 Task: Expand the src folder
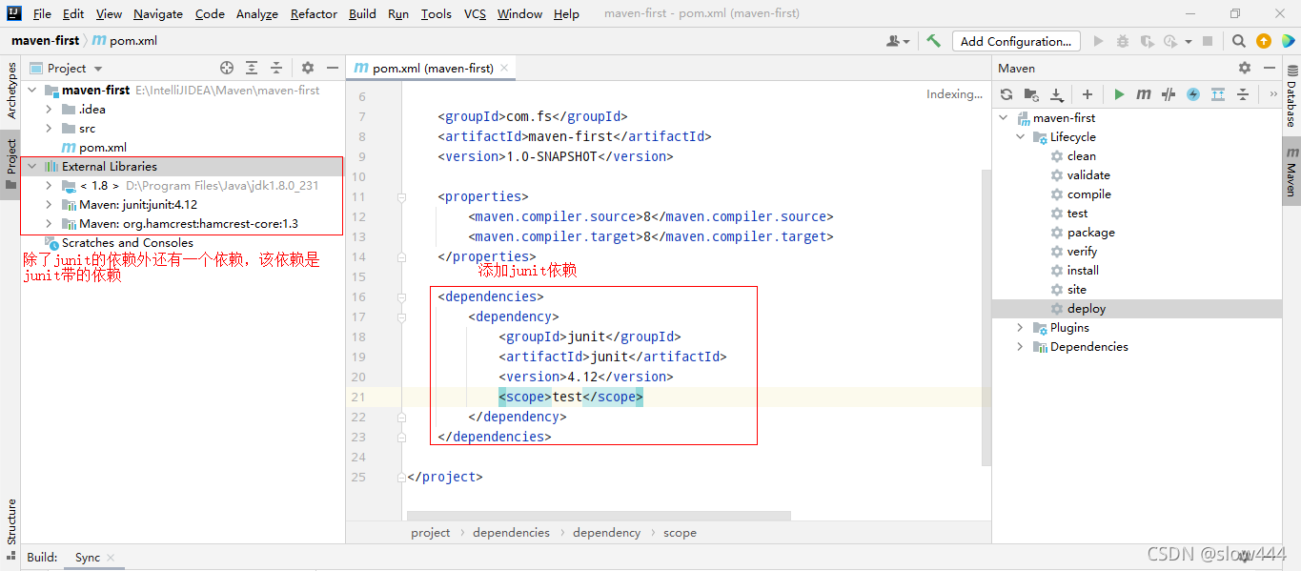[50, 128]
